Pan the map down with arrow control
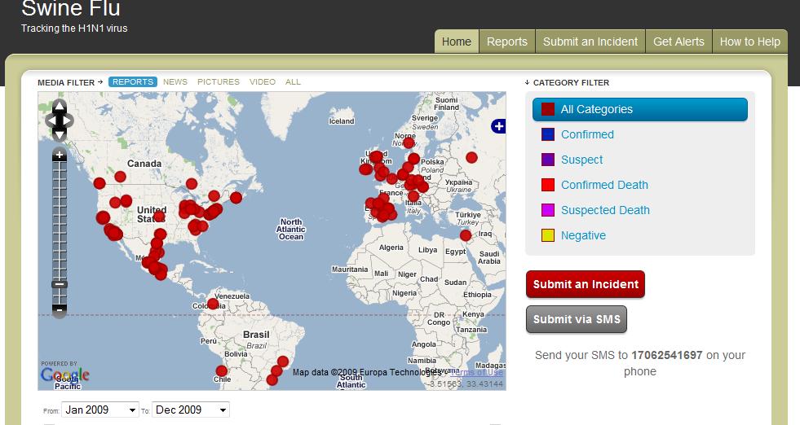800x425 pixels. (60, 134)
